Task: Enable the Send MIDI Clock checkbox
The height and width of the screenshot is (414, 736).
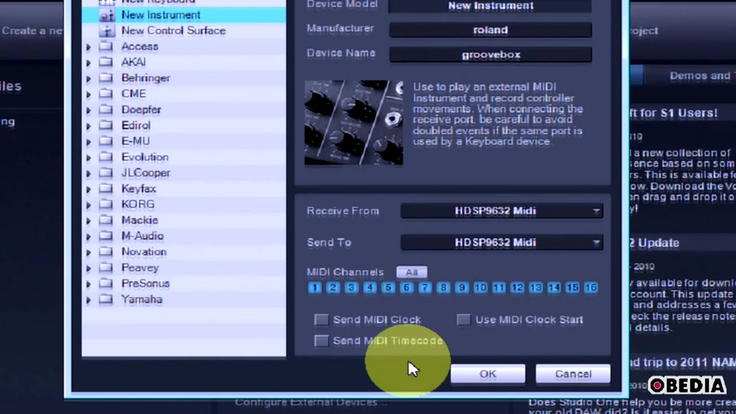Action: click(321, 320)
